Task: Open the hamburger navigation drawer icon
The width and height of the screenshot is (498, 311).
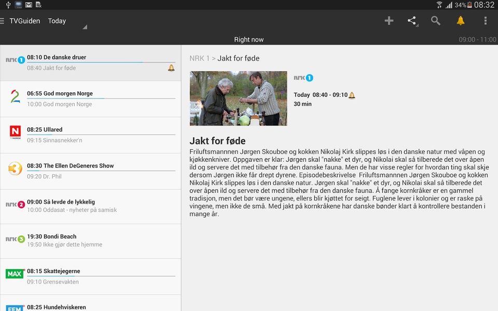Action: (x=2, y=21)
